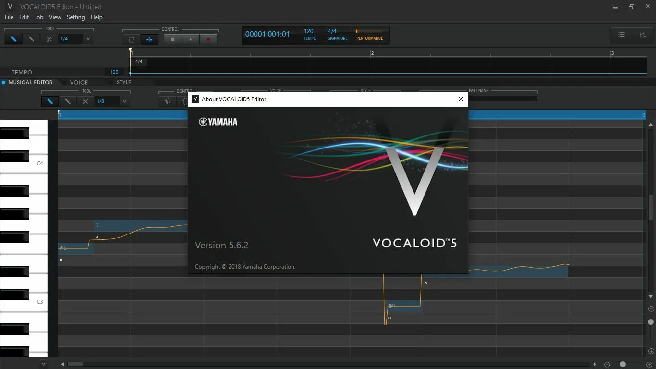The height and width of the screenshot is (369, 656).
Task: Stop playback with the stop button
Action: [x=173, y=39]
